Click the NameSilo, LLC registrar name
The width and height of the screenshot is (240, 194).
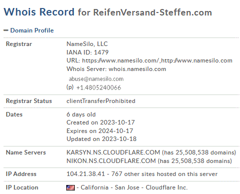coord(87,44)
